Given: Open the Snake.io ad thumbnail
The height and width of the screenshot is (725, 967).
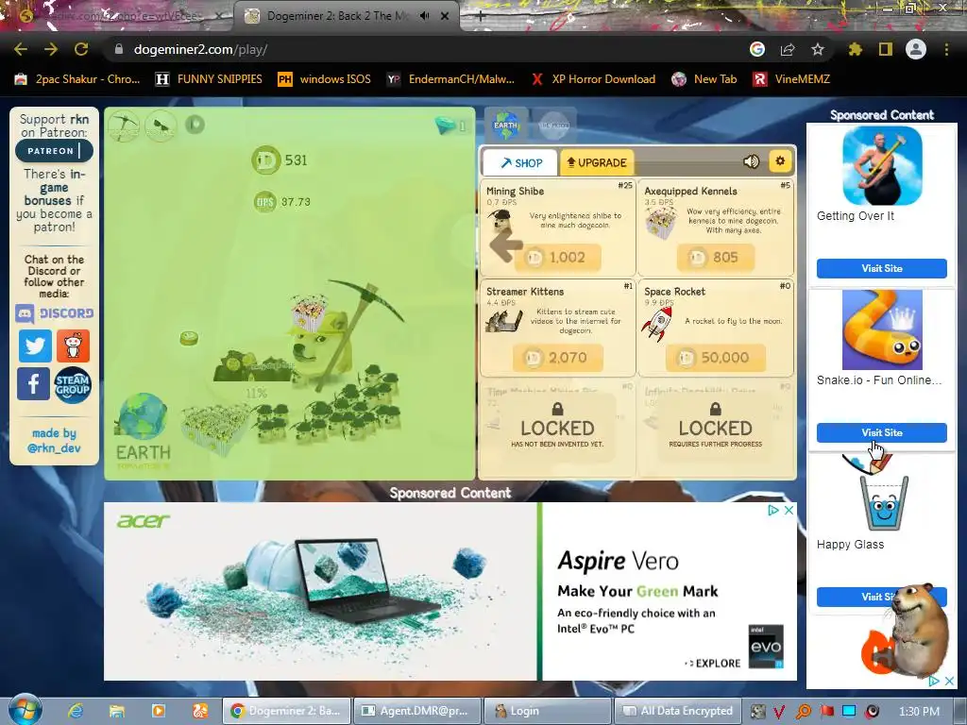Looking at the screenshot, I should point(882,329).
